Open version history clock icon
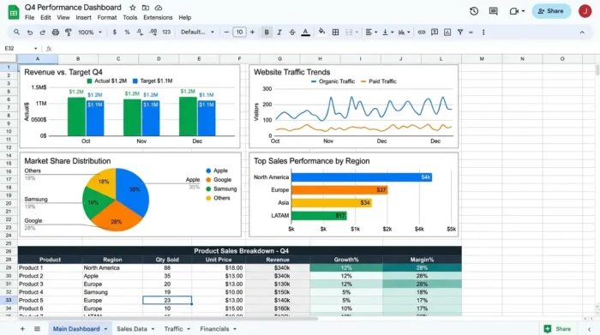 pyautogui.click(x=474, y=11)
